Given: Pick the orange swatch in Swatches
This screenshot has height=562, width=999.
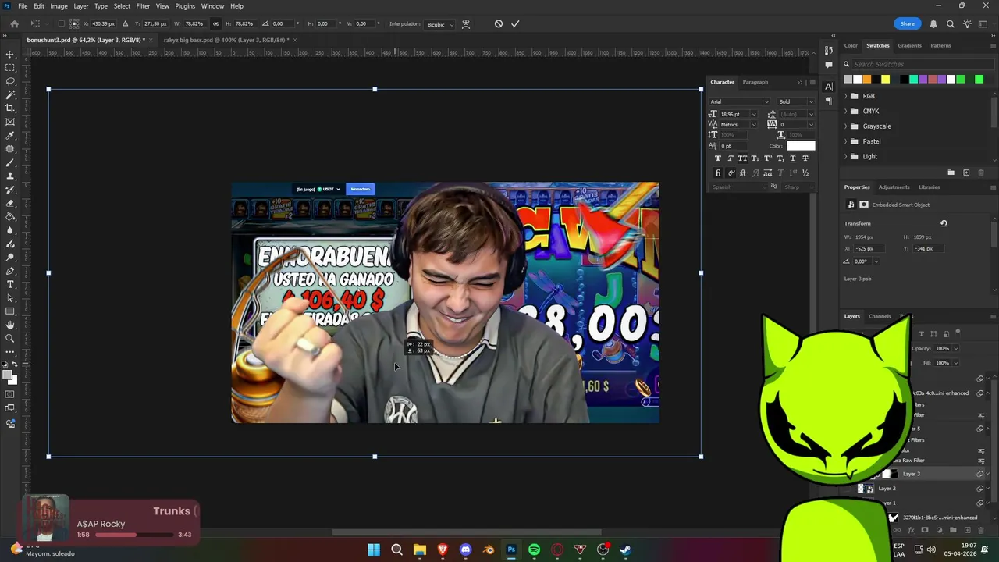Looking at the screenshot, I should click(x=866, y=79).
